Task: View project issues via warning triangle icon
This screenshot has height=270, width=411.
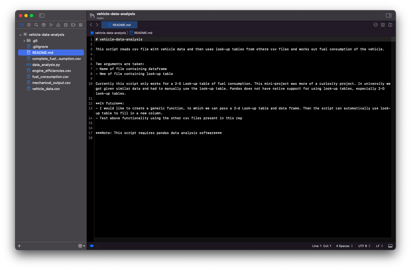Action: 58,25
